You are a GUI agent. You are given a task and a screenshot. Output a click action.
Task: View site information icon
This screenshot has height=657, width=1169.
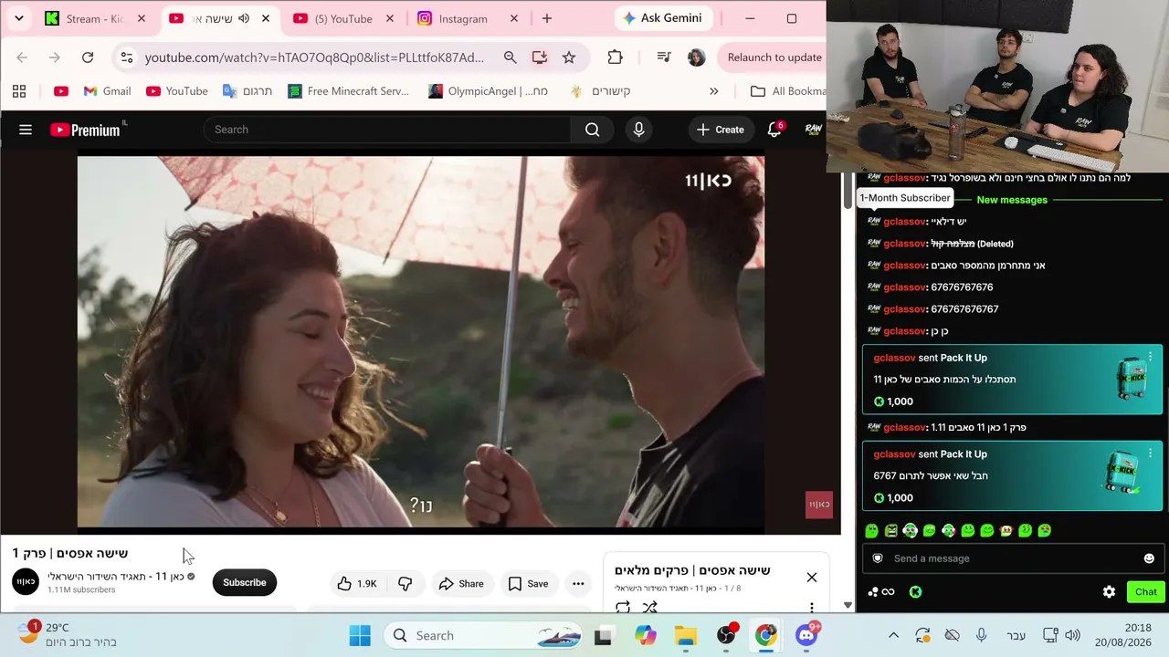tap(127, 57)
